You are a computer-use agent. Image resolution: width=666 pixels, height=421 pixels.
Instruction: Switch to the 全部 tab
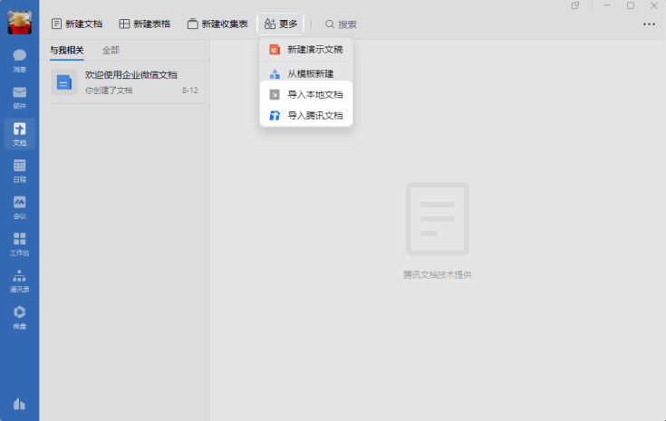click(111, 51)
